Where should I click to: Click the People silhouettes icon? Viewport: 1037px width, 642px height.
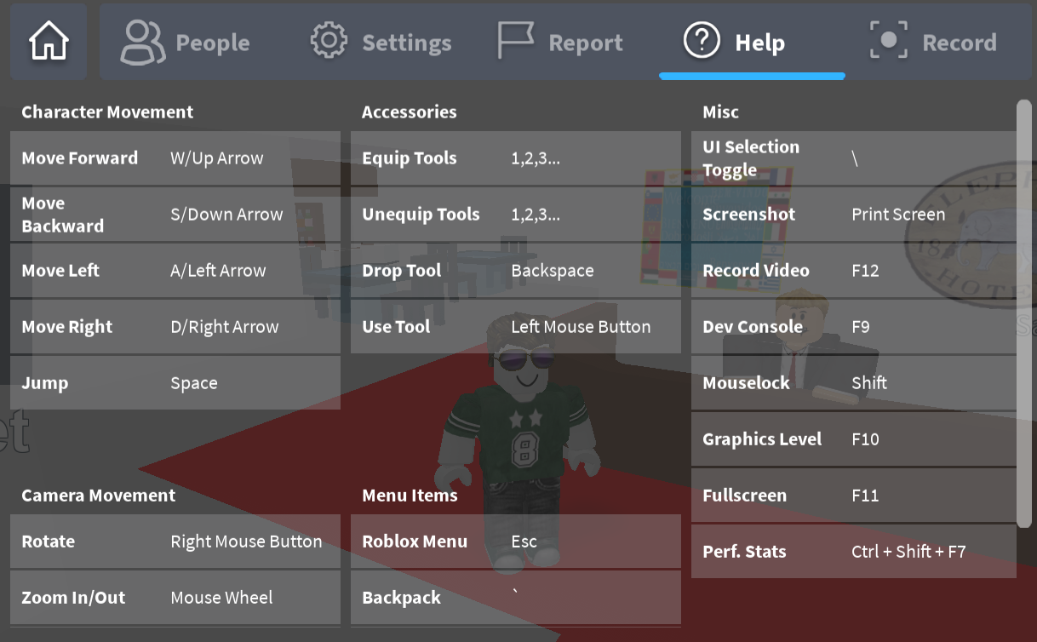pyautogui.click(x=142, y=43)
